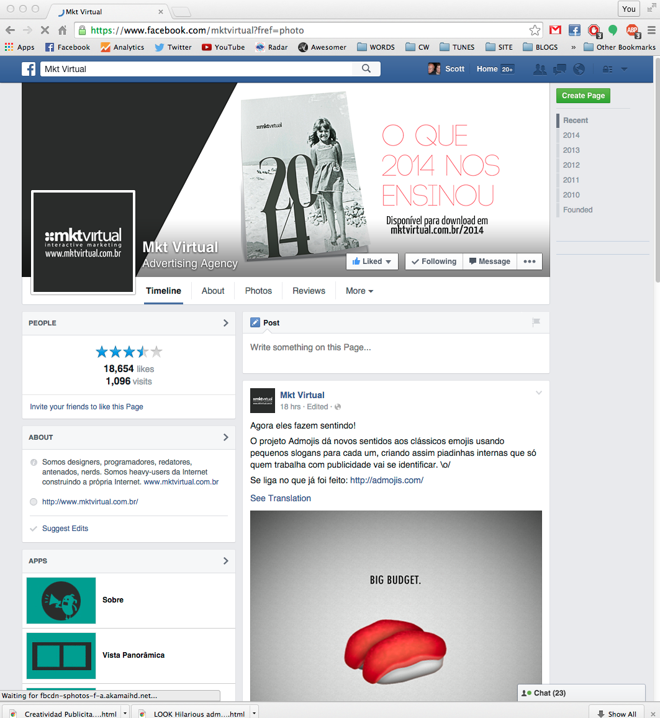Click Suggest Edits link

(65, 529)
